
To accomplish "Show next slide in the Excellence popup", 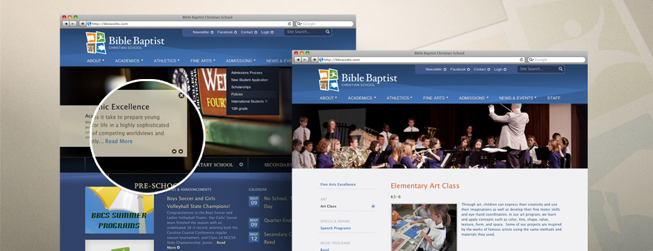I will (x=181, y=151).
